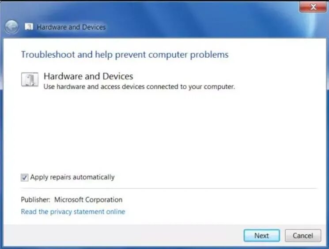The width and height of the screenshot is (329, 249).
Task: Cancel the Hardware and Devices troubleshooter
Action: click(303, 236)
